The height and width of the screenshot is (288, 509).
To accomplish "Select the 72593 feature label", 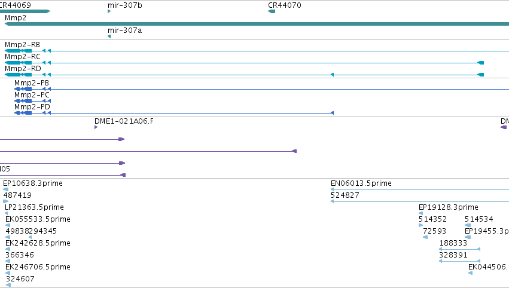I will [x=435, y=231].
